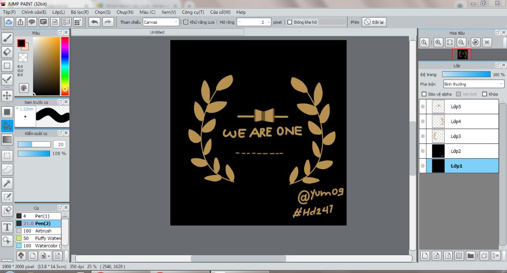Click fit-to-screen icon in navigator
Viewport: 507px width, 273px height.
coord(450,42)
